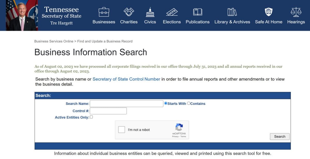The image size is (310, 159).
Task: Click into the Control # field
Action: (x=108, y=111)
